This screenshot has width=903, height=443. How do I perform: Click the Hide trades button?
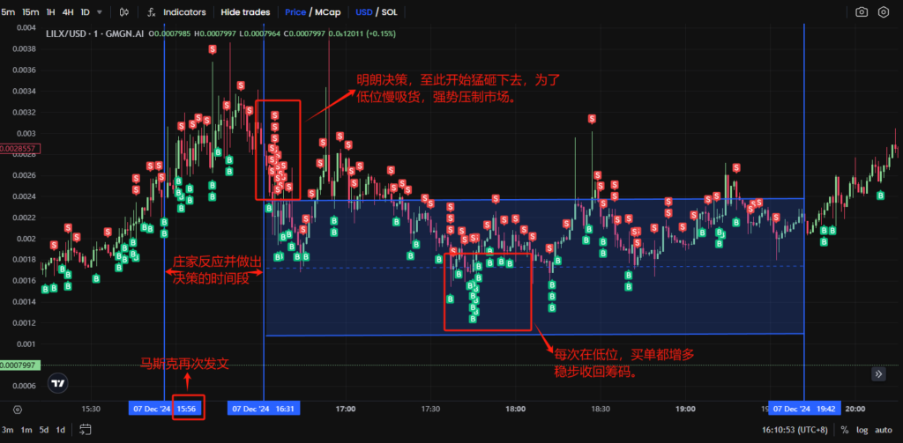pos(247,12)
